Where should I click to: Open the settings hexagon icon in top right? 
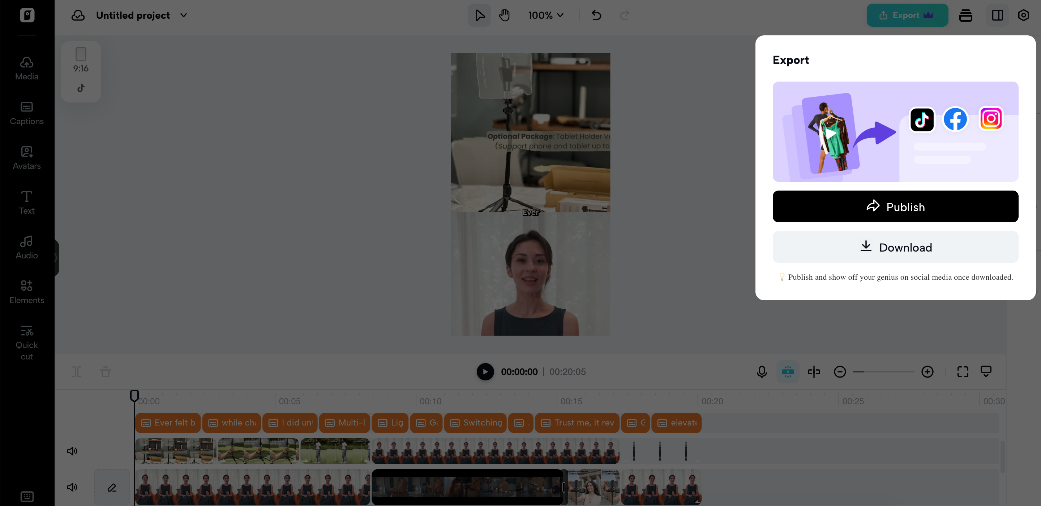[x=1023, y=15]
